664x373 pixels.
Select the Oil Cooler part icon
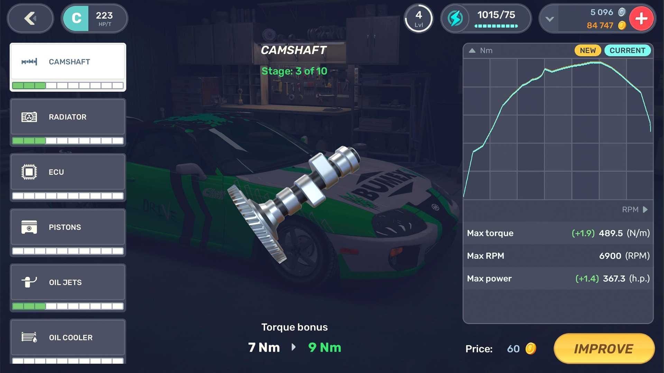[x=28, y=337]
